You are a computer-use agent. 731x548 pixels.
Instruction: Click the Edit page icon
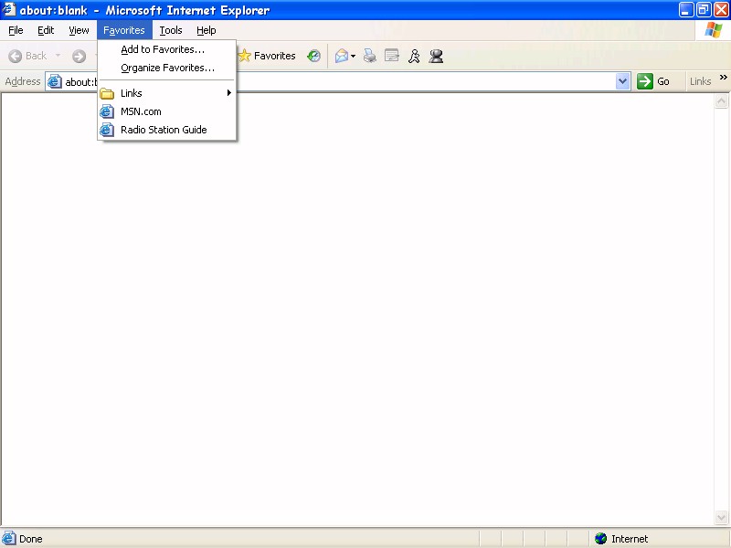[x=392, y=56]
